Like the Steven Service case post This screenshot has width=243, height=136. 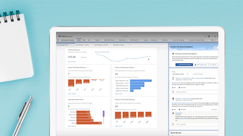tap(174, 110)
